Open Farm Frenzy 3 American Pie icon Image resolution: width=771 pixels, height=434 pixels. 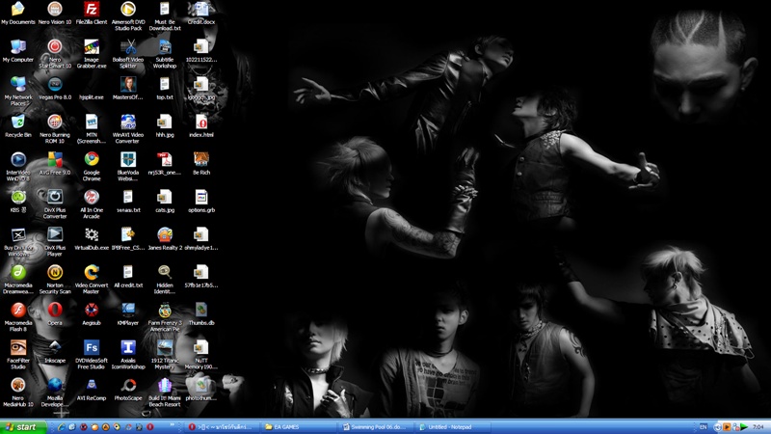click(x=165, y=317)
